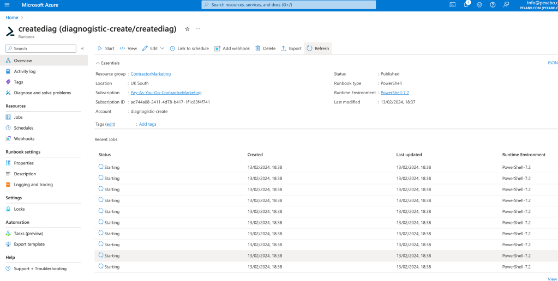558x281 pixels.
Task: Click the Last updated column header
Action: (x=409, y=155)
